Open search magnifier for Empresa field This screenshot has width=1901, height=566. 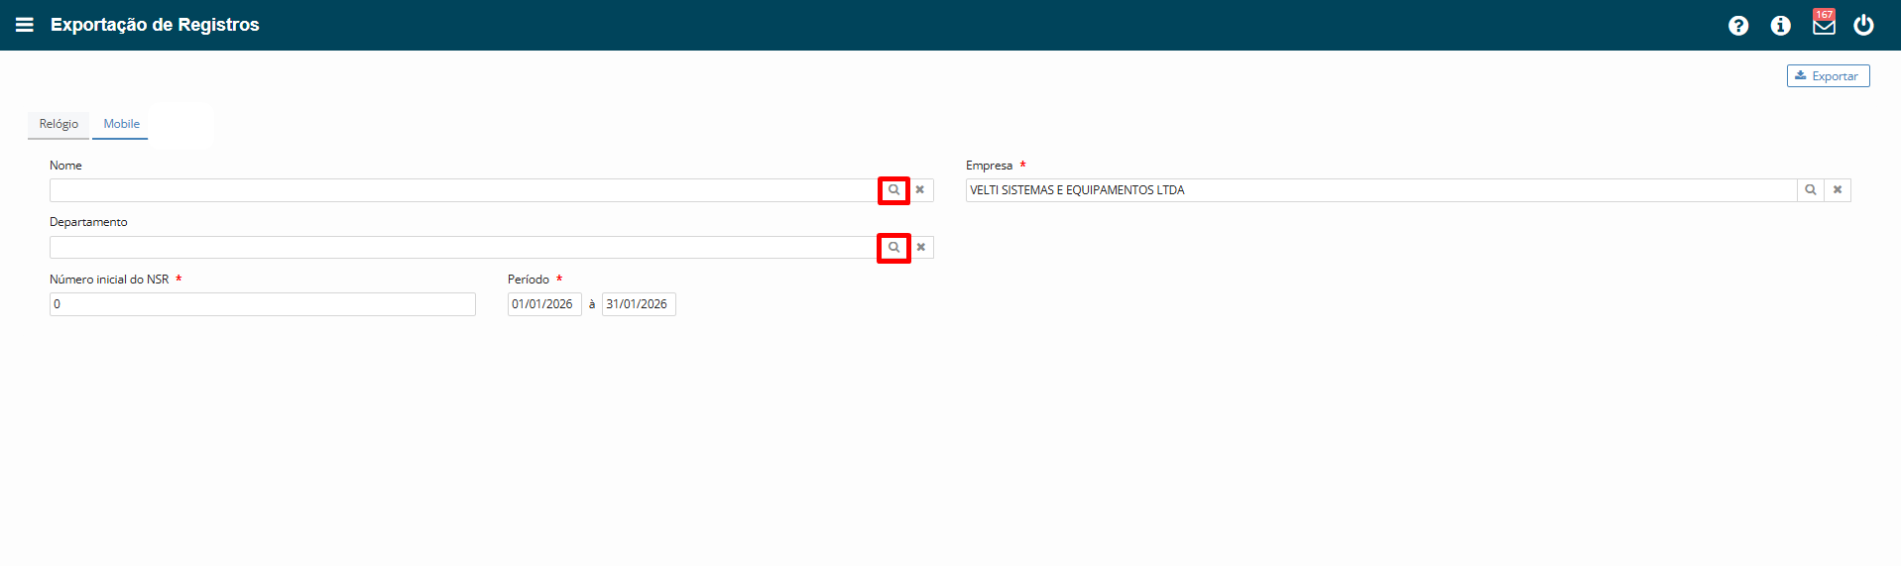(x=1811, y=190)
